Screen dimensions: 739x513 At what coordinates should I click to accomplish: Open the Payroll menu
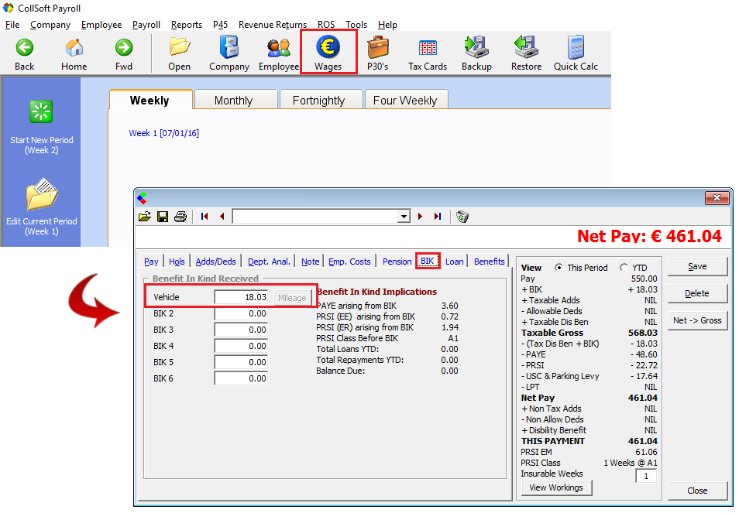pyautogui.click(x=146, y=25)
